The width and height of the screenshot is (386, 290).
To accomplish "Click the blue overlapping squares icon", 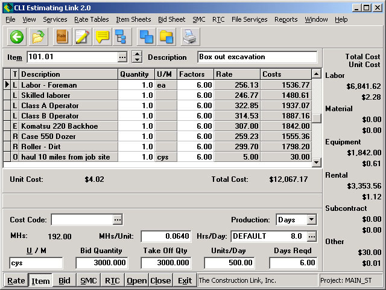I will coord(146,37).
